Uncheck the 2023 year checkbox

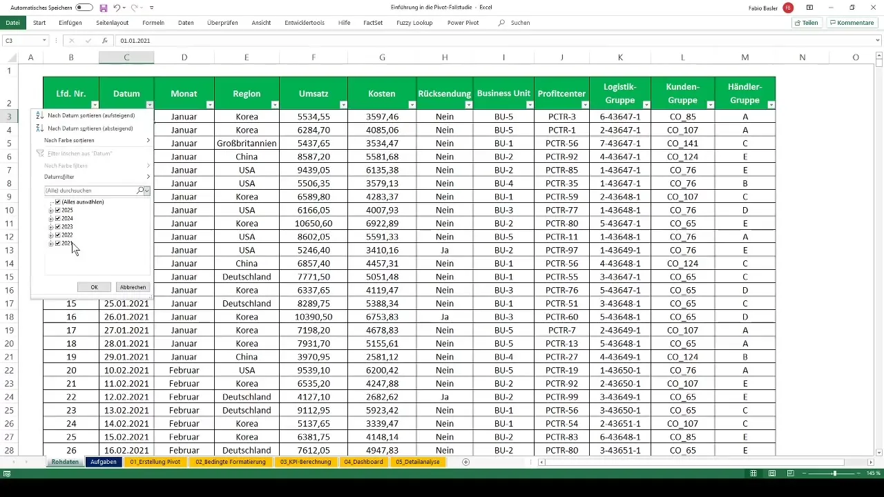tap(58, 227)
